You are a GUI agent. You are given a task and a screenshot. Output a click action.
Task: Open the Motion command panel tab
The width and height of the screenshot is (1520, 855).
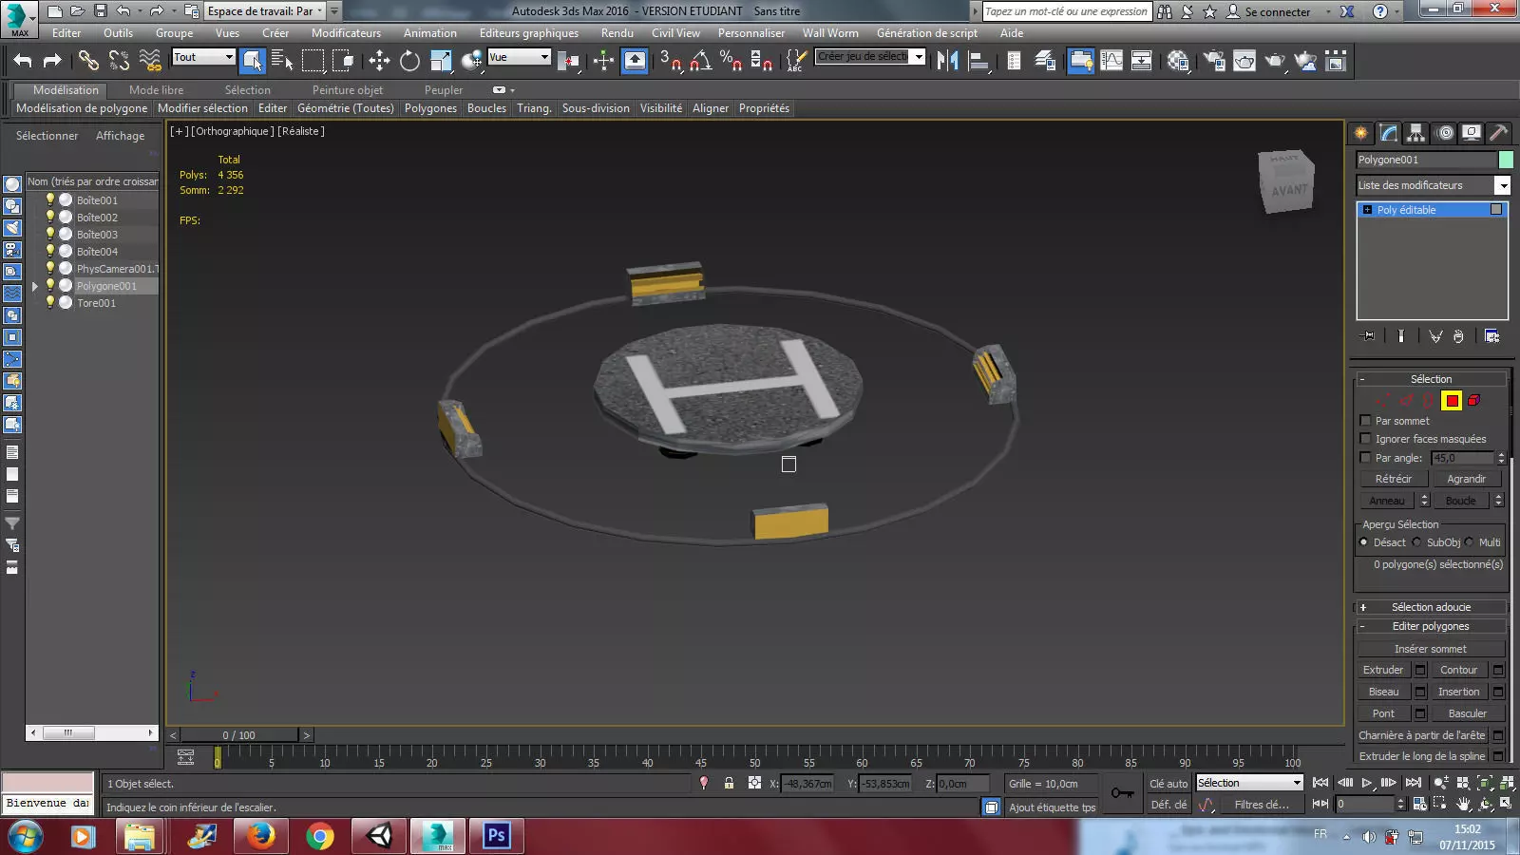[1444, 133]
